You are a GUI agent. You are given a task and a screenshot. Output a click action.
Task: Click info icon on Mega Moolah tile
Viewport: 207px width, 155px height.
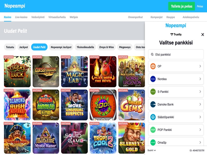tap(57, 93)
